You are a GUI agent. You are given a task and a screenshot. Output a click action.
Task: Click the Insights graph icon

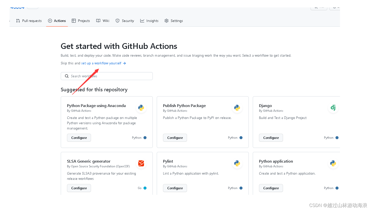point(142,21)
